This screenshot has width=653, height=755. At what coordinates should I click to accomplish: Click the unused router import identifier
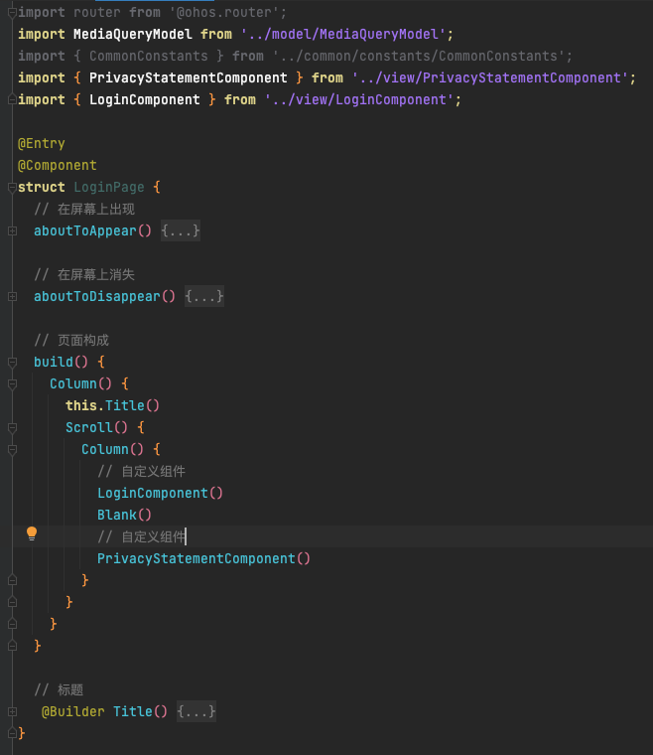96,13
